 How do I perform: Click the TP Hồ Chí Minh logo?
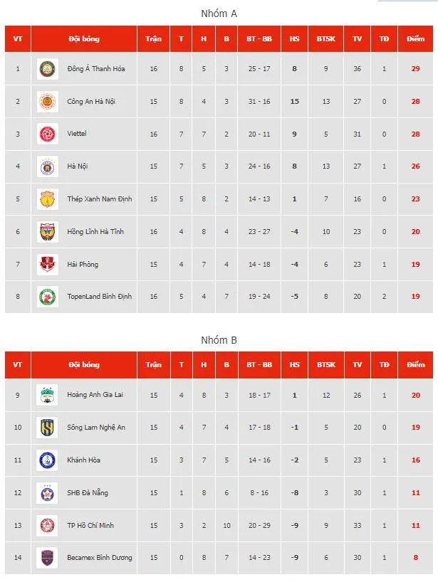click(x=48, y=526)
